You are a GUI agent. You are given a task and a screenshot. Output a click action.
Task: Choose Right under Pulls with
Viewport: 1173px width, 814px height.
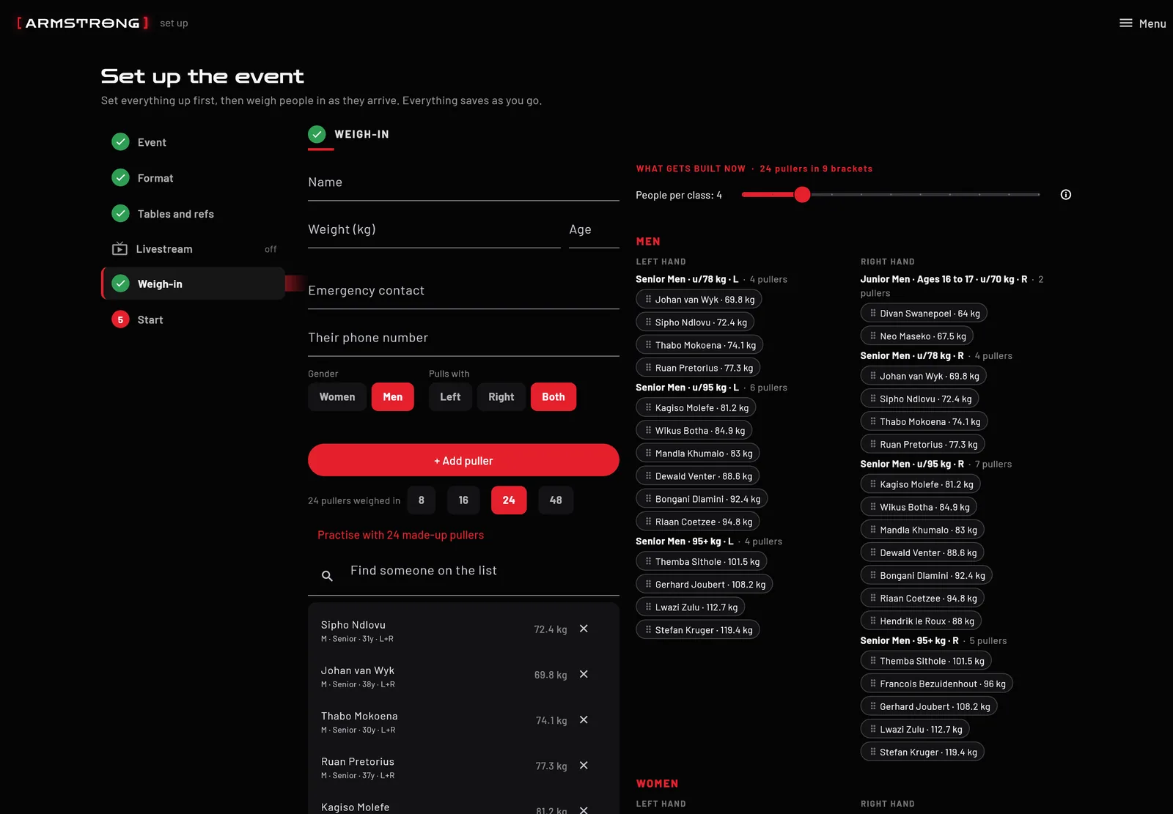pos(501,397)
